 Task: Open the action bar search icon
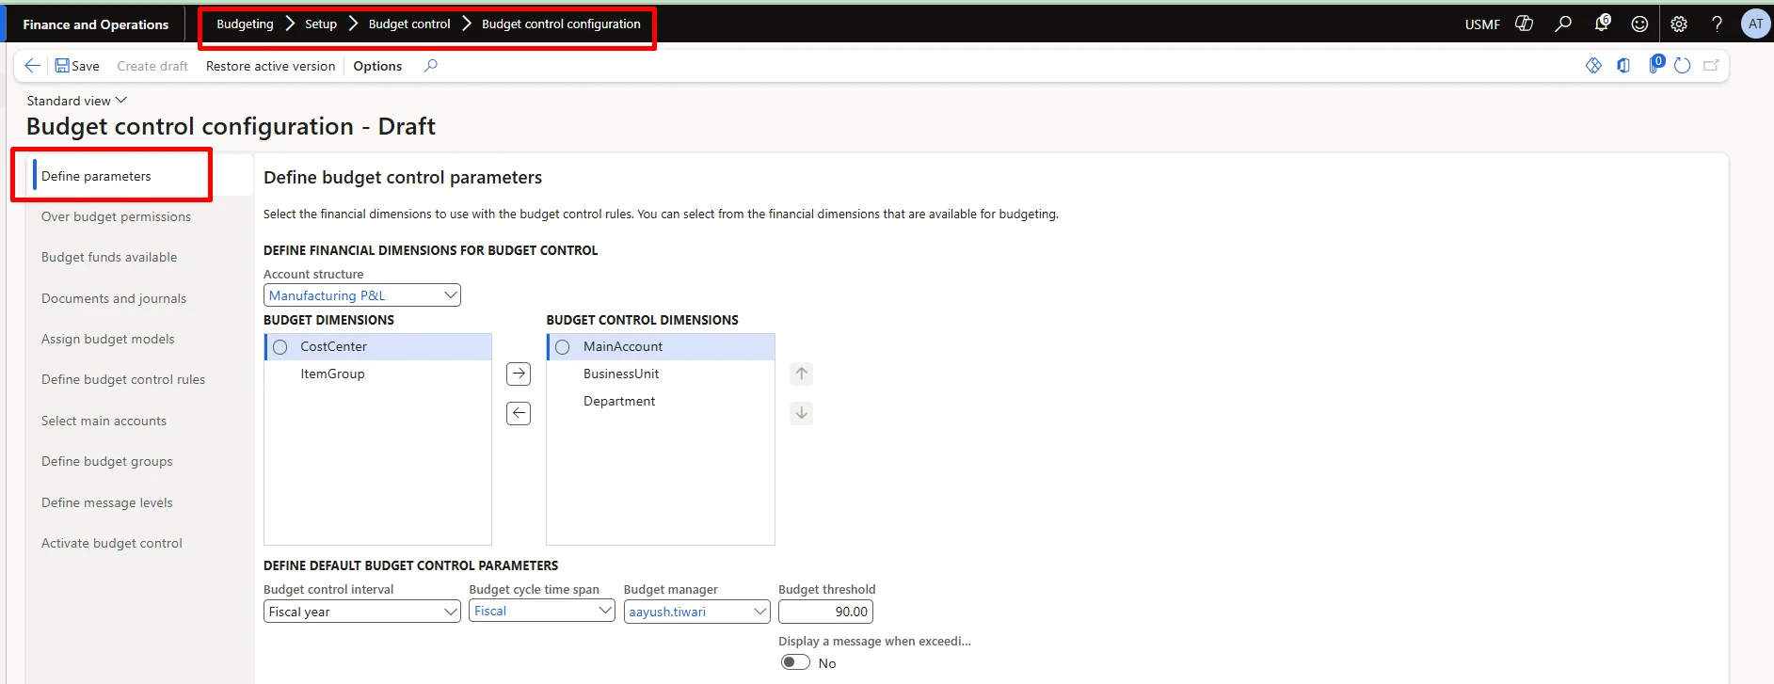431,66
